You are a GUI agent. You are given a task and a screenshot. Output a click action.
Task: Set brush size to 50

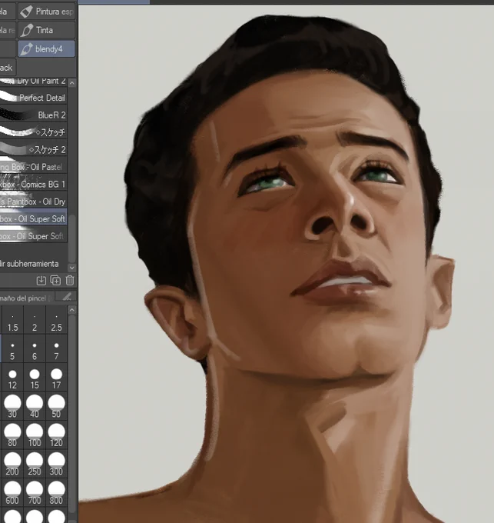click(x=56, y=406)
